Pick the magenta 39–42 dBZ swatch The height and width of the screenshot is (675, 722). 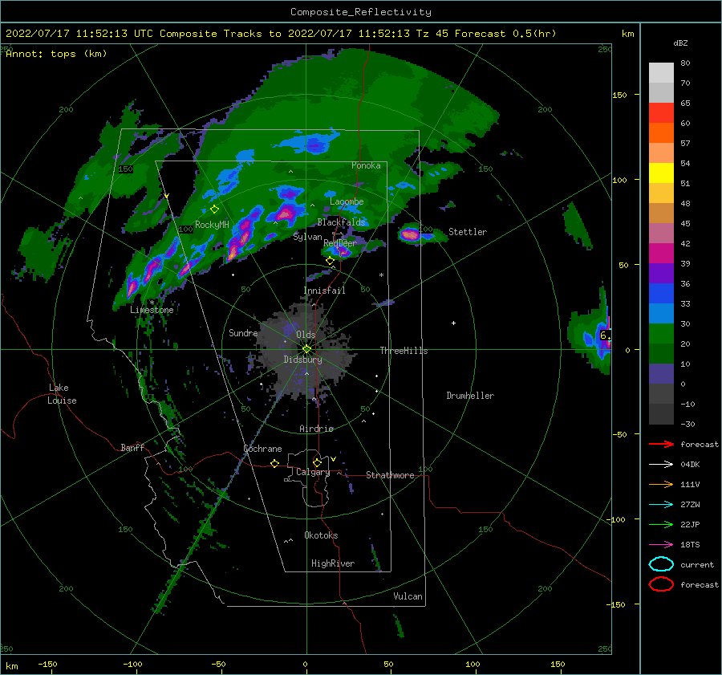pos(661,254)
